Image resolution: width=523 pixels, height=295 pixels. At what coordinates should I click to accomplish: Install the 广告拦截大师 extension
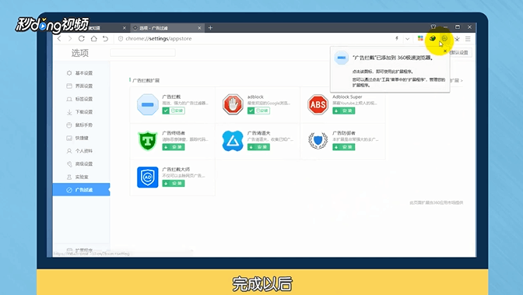(174, 183)
